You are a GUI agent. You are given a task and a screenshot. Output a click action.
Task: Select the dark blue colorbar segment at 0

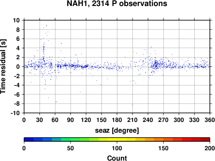[29, 140]
